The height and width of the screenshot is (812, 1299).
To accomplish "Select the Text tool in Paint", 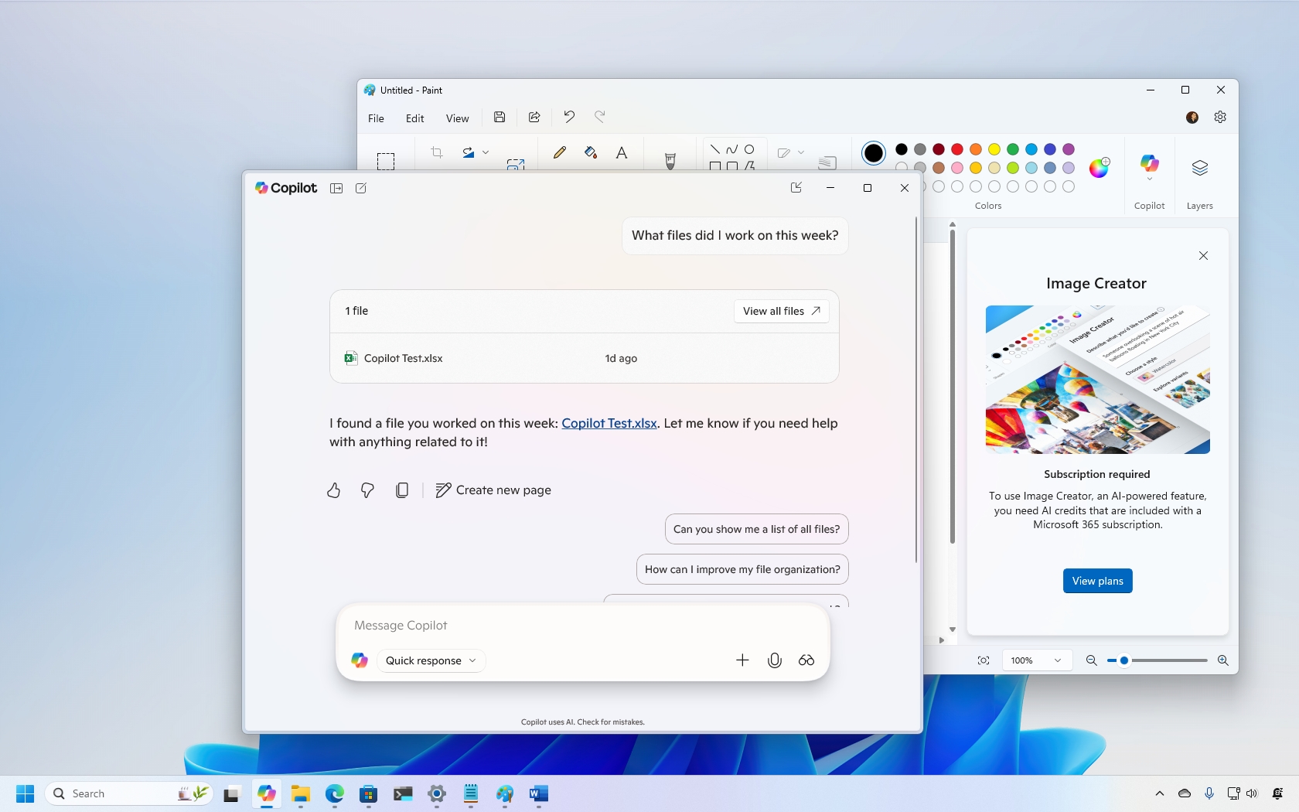I will point(622,152).
